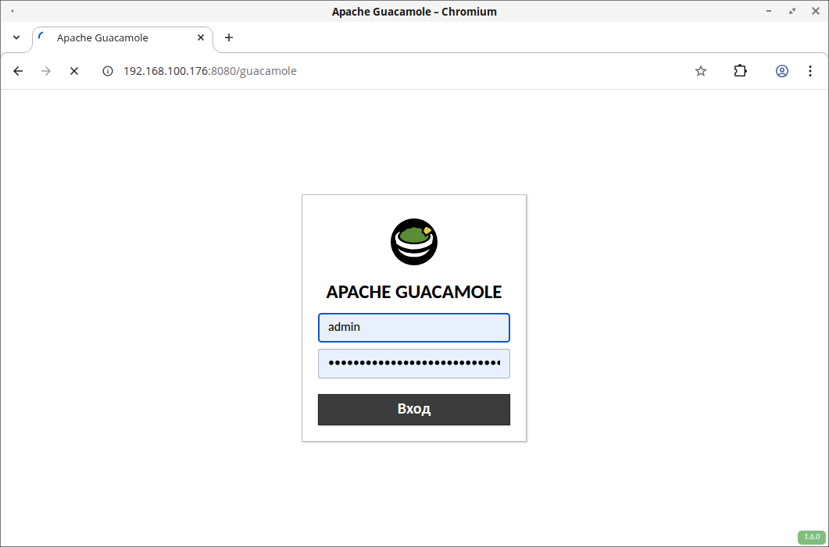Open the Chromium profile icon
This screenshot has width=829, height=547.
[781, 71]
